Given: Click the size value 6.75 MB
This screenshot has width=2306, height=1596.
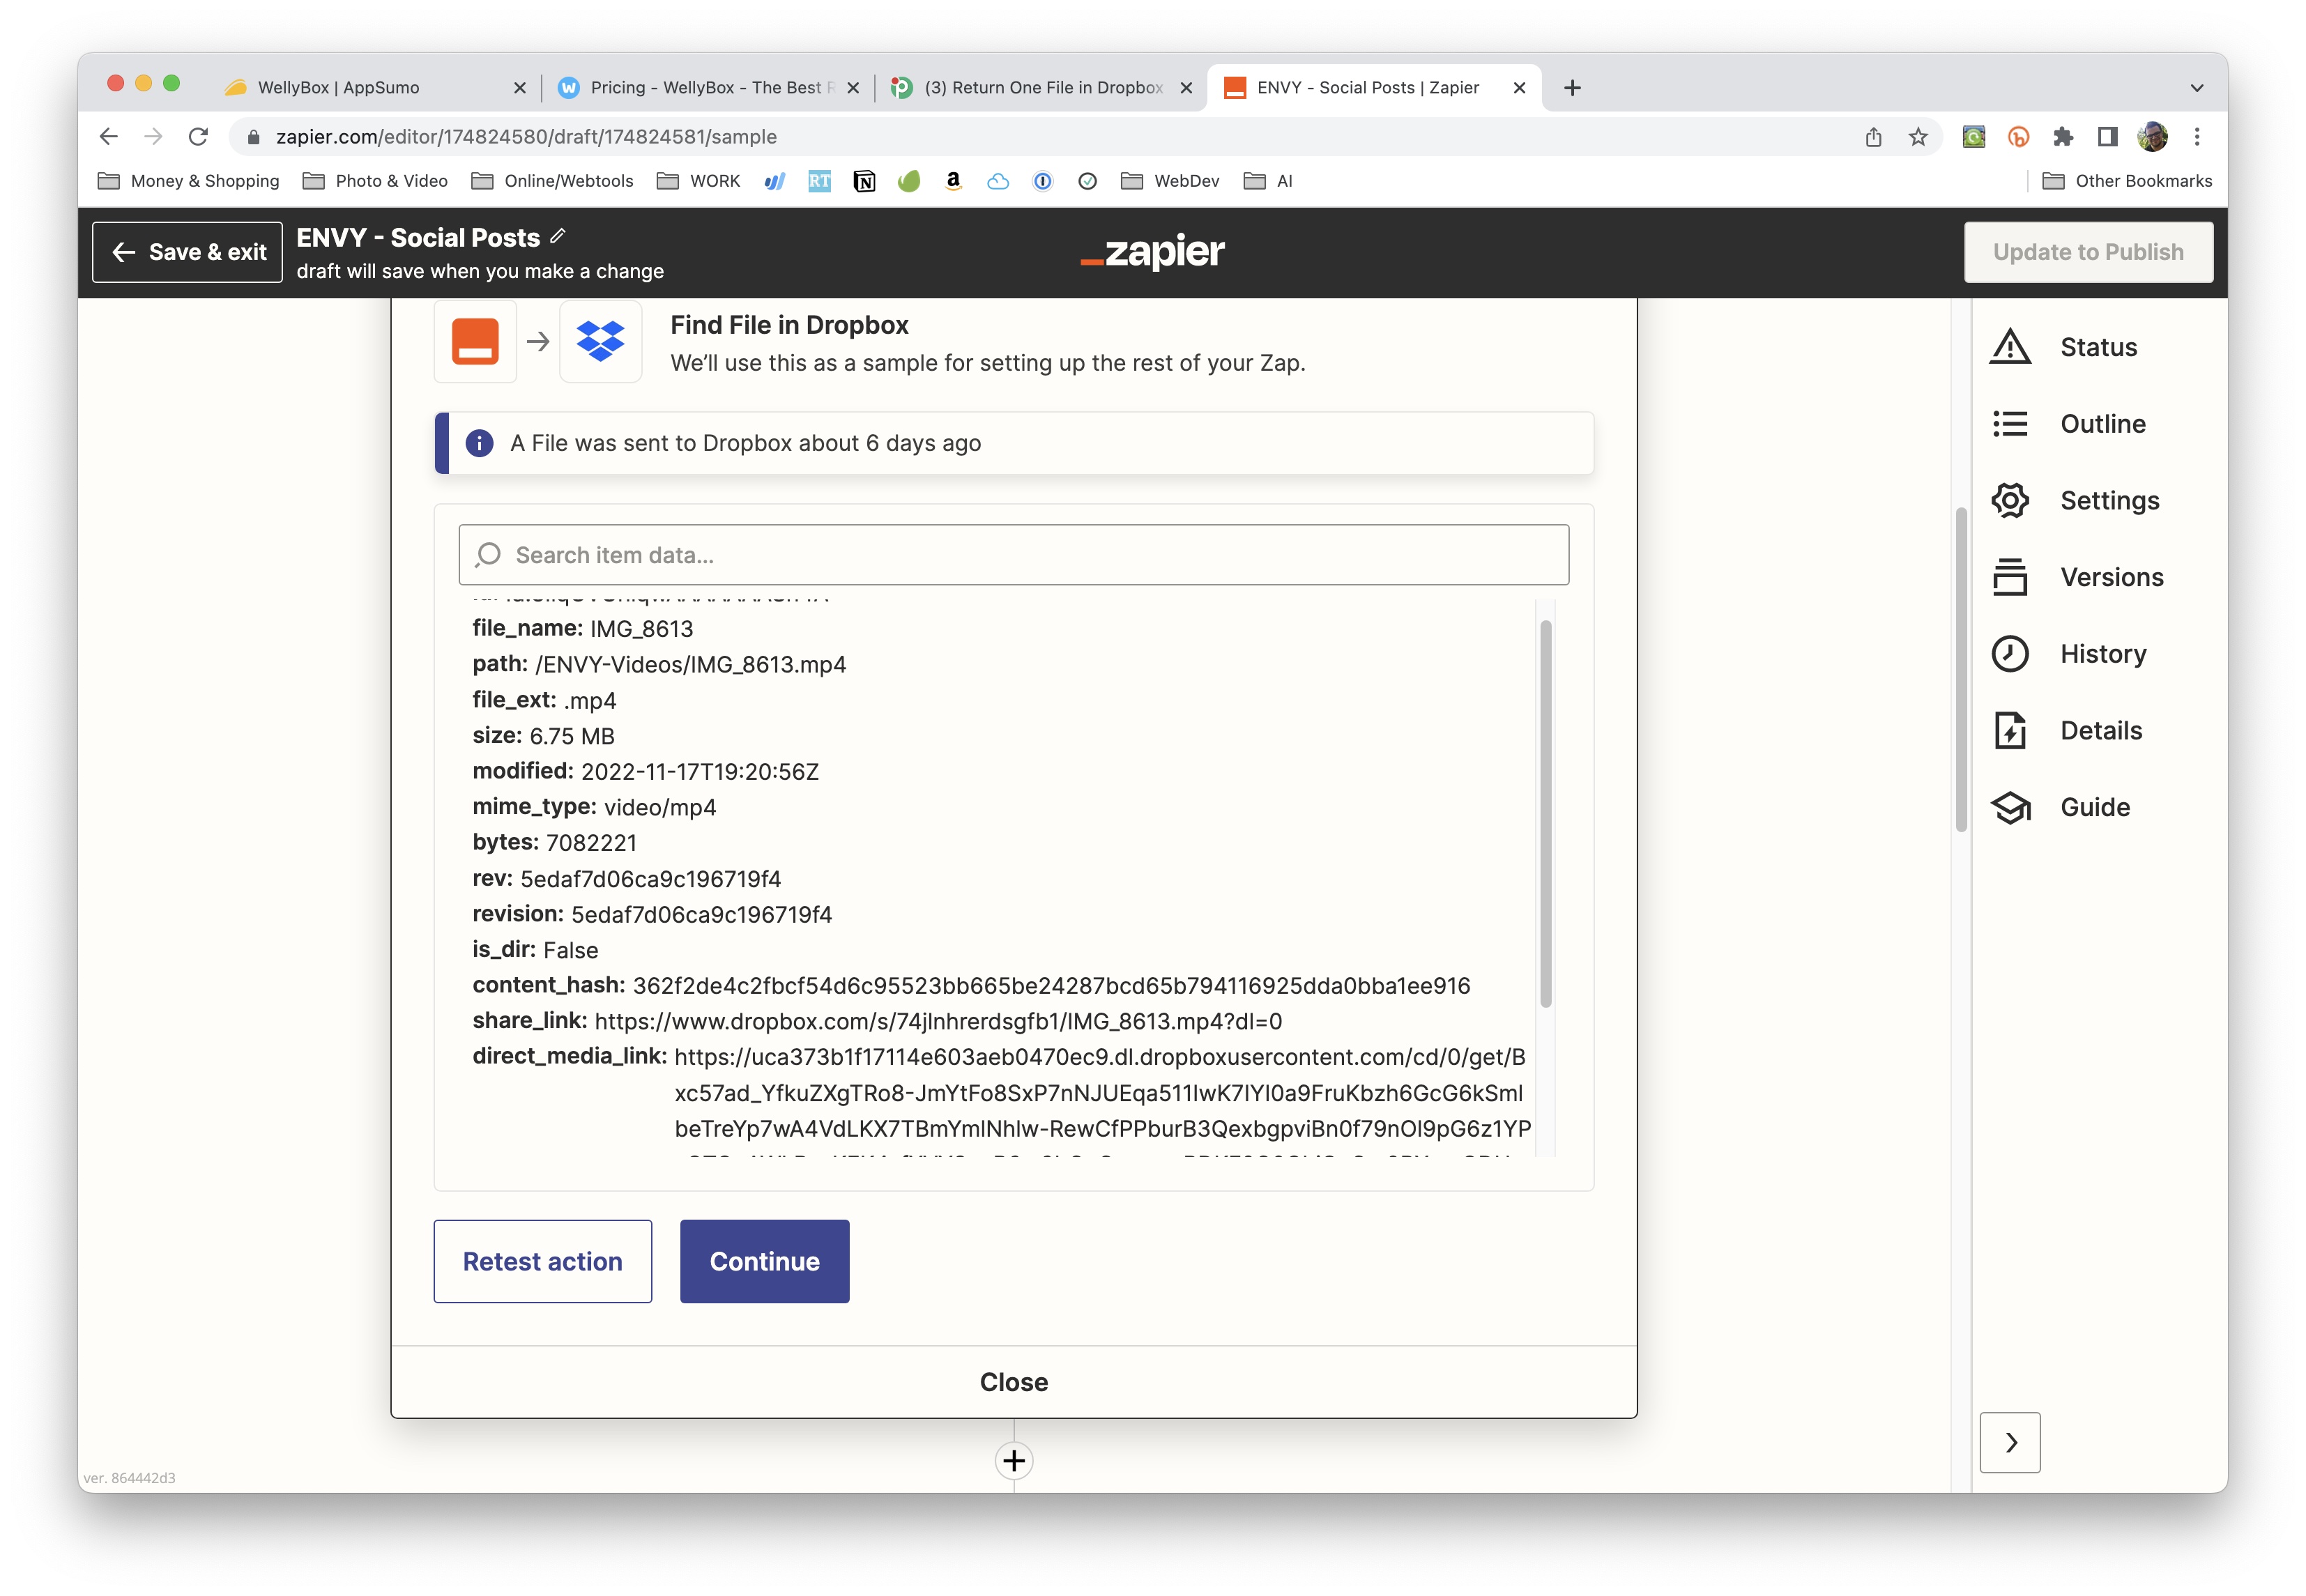Looking at the screenshot, I should [x=572, y=736].
